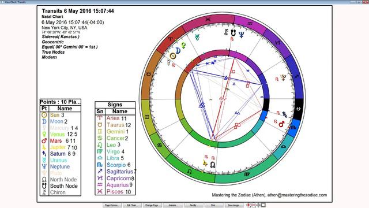Select the Virgo sign glyph on the outer ring
Screen dimensions: 369x208
coord(247,174)
